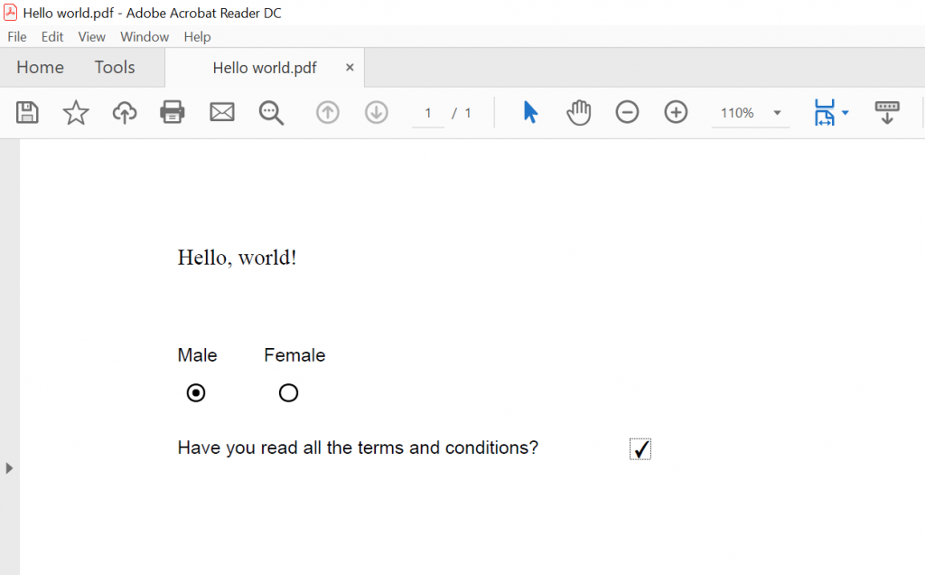
Task: Activate the Hand pan tool
Action: click(578, 112)
